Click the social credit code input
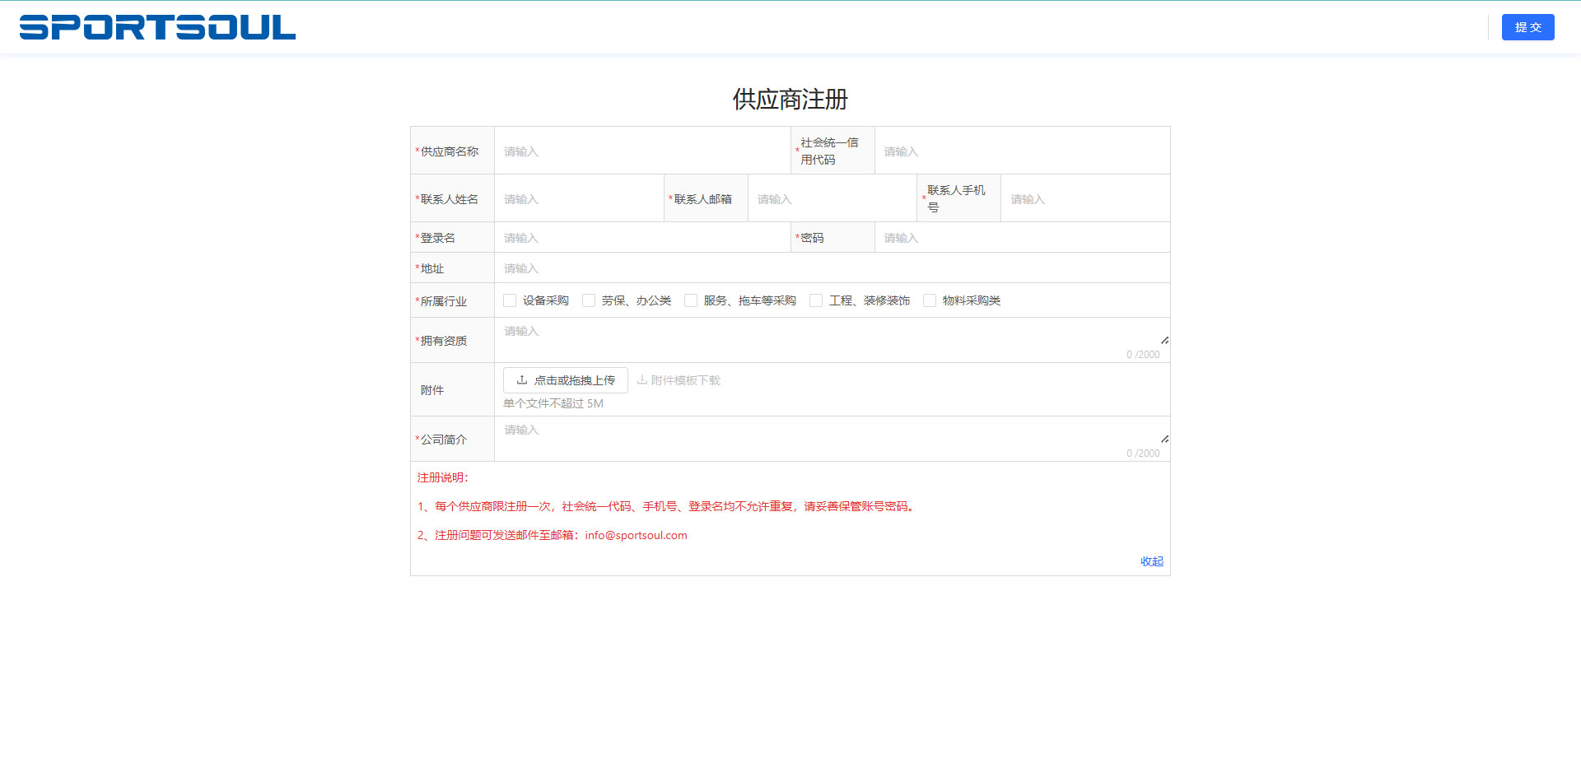Viewport: 1581px width, 763px height. [x=1021, y=151]
